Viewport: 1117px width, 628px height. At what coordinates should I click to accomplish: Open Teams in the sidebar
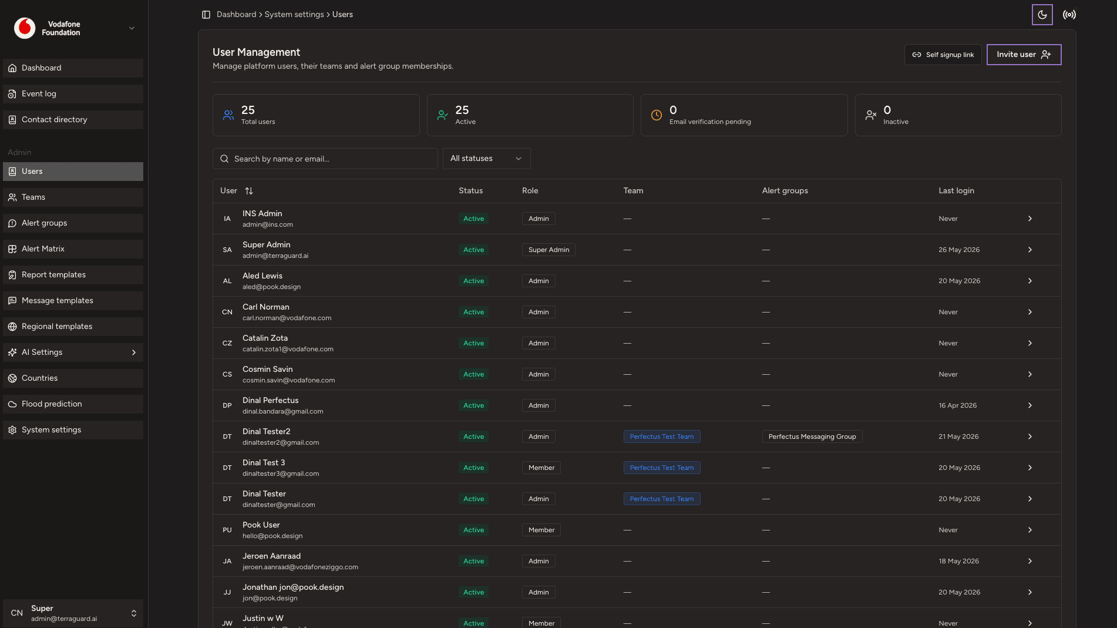pyautogui.click(x=73, y=197)
